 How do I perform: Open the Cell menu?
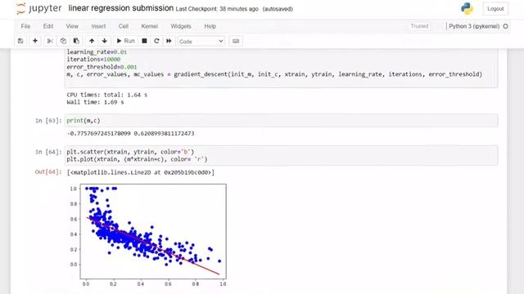(124, 26)
